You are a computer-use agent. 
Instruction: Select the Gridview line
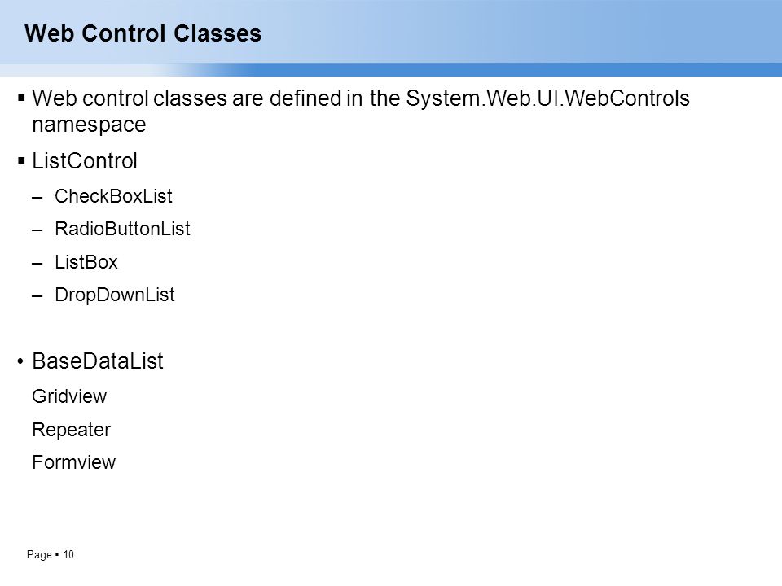point(69,396)
